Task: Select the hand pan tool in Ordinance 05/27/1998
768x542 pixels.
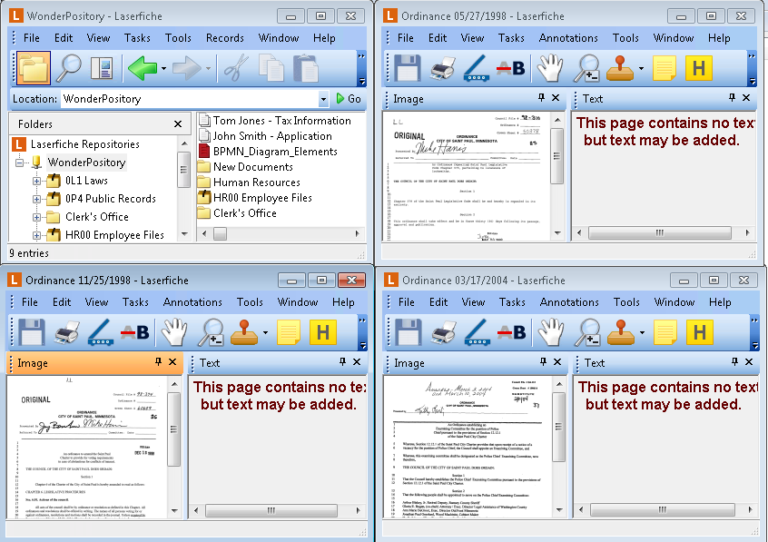Action: pyautogui.click(x=549, y=68)
